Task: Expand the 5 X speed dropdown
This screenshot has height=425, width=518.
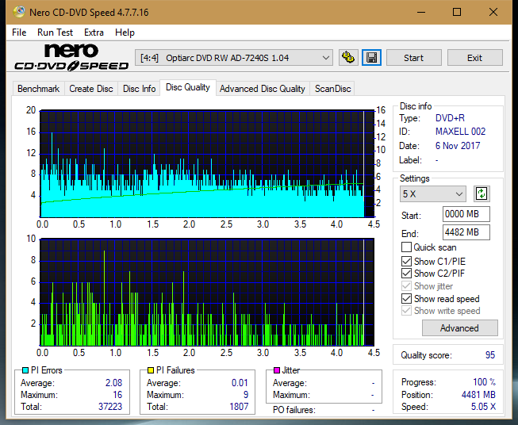Action: [x=433, y=193]
